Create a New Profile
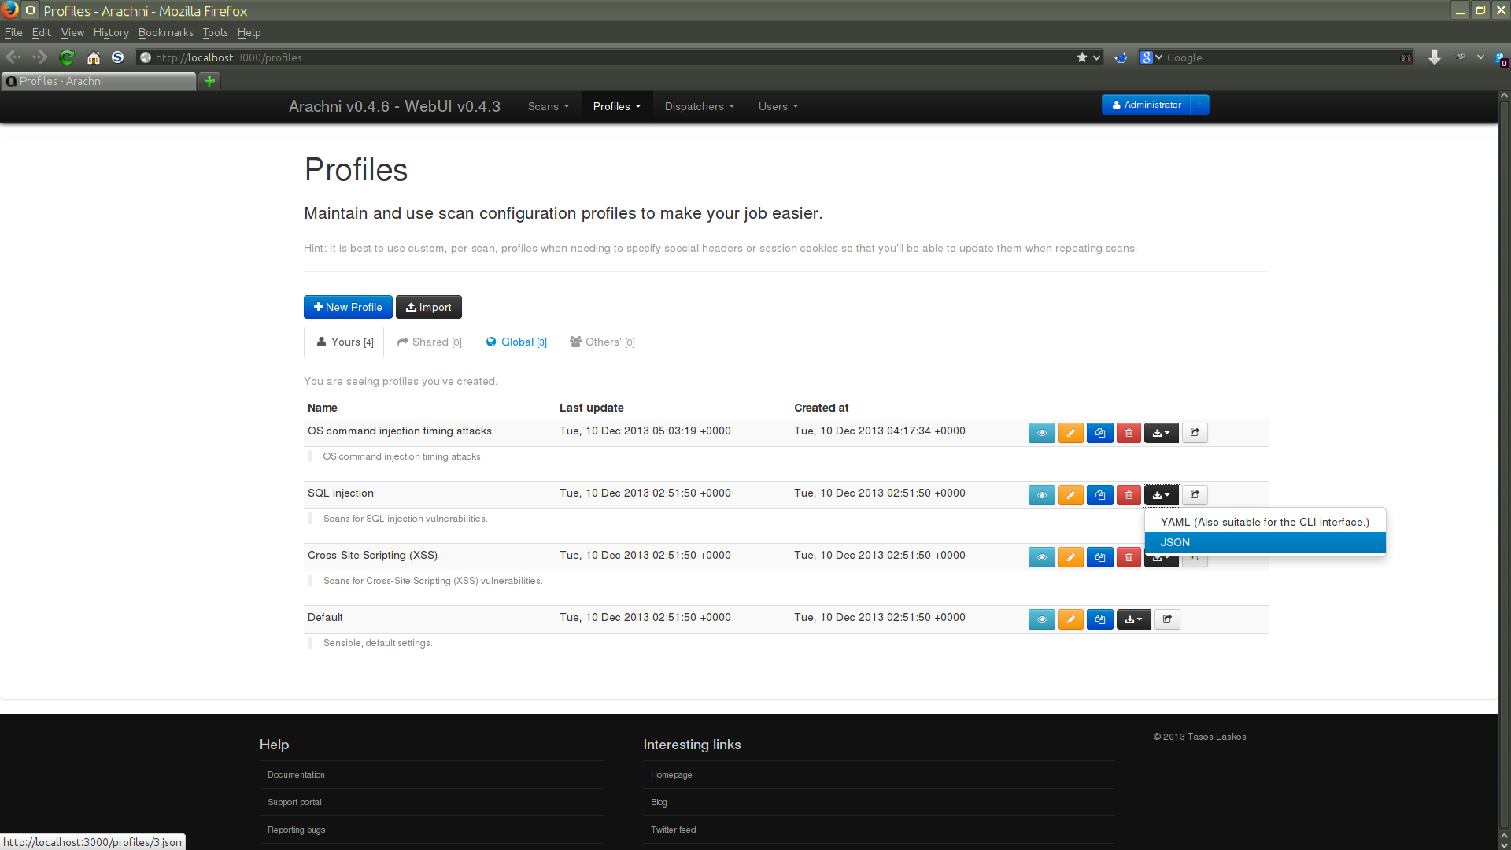 click(x=348, y=307)
